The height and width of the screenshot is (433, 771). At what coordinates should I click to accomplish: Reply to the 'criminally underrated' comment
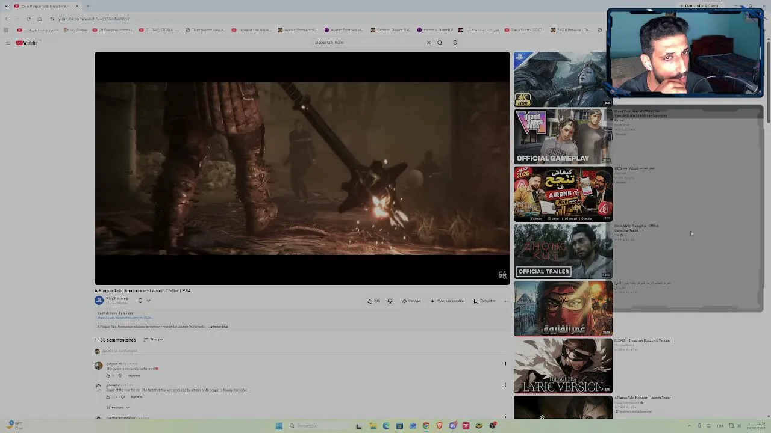tap(134, 376)
